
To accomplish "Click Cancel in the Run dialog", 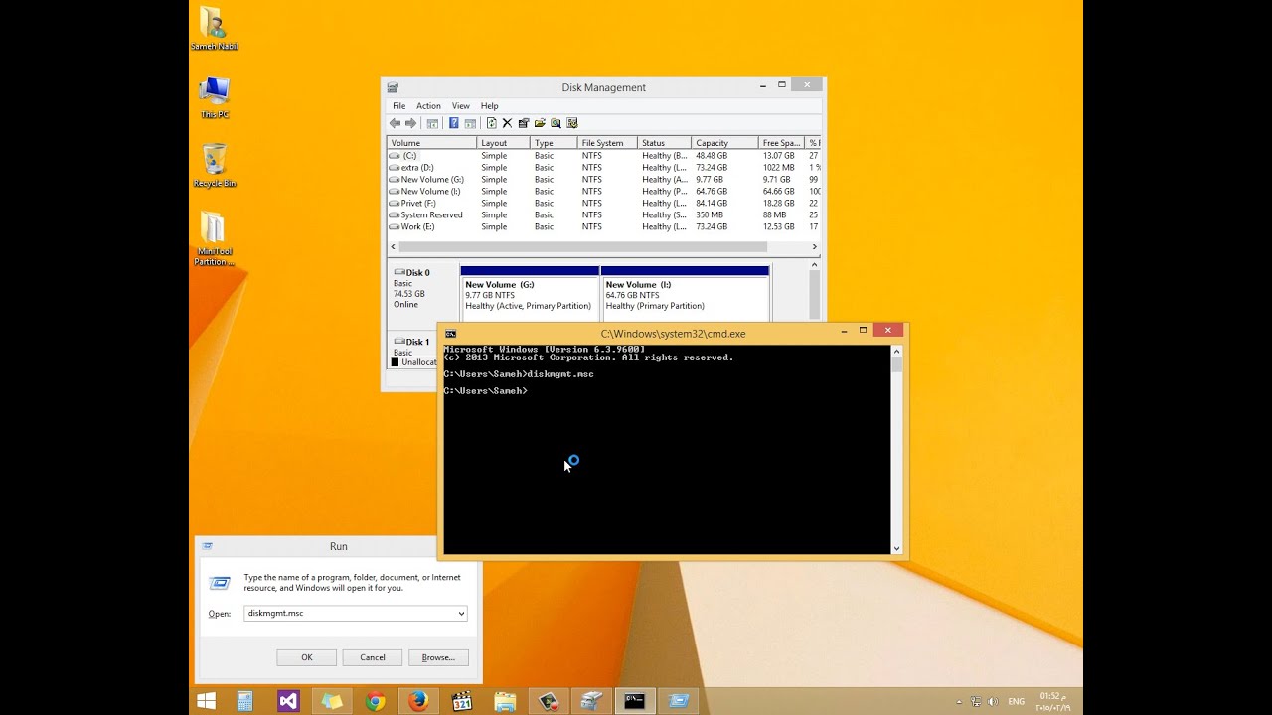I will coord(373,657).
